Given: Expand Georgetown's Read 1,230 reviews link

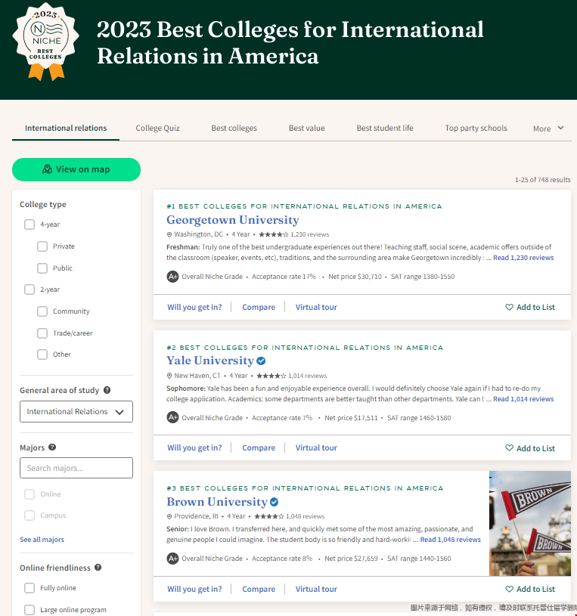Looking at the screenshot, I should (x=523, y=258).
